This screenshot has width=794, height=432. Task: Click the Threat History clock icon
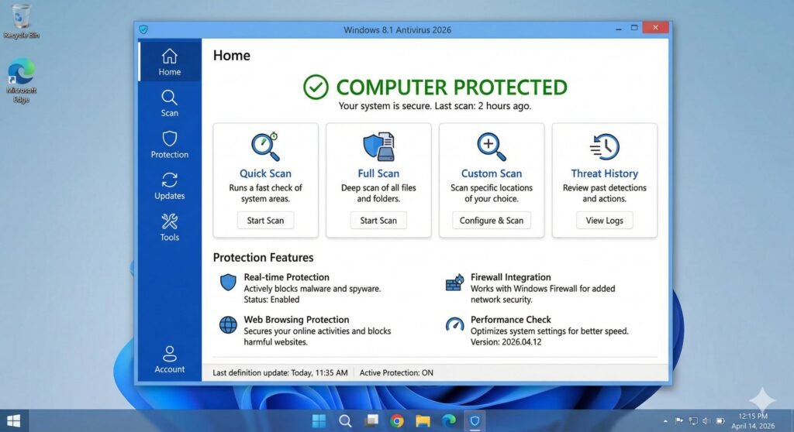tap(605, 146)
